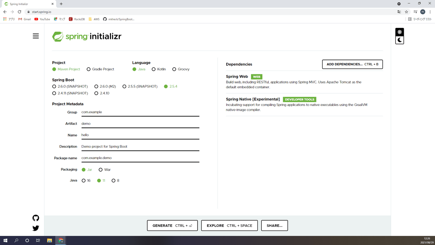
Task: Select Spring Boot 2.6.0 (M2)
Action: (x=105, y=86)
